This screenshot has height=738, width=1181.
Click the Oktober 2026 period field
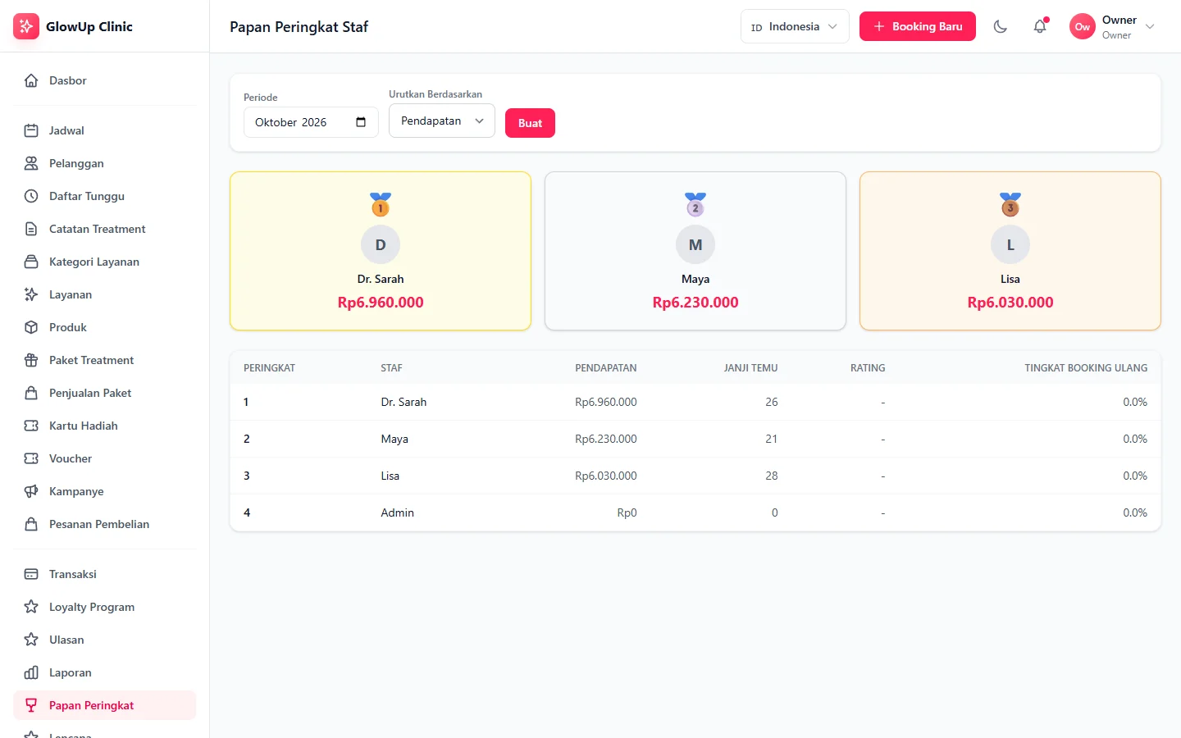(x=311, y=122)
